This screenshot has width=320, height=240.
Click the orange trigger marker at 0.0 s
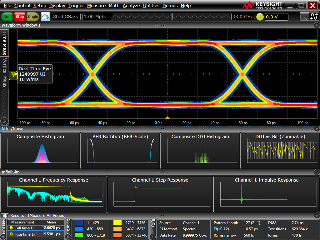167,117
